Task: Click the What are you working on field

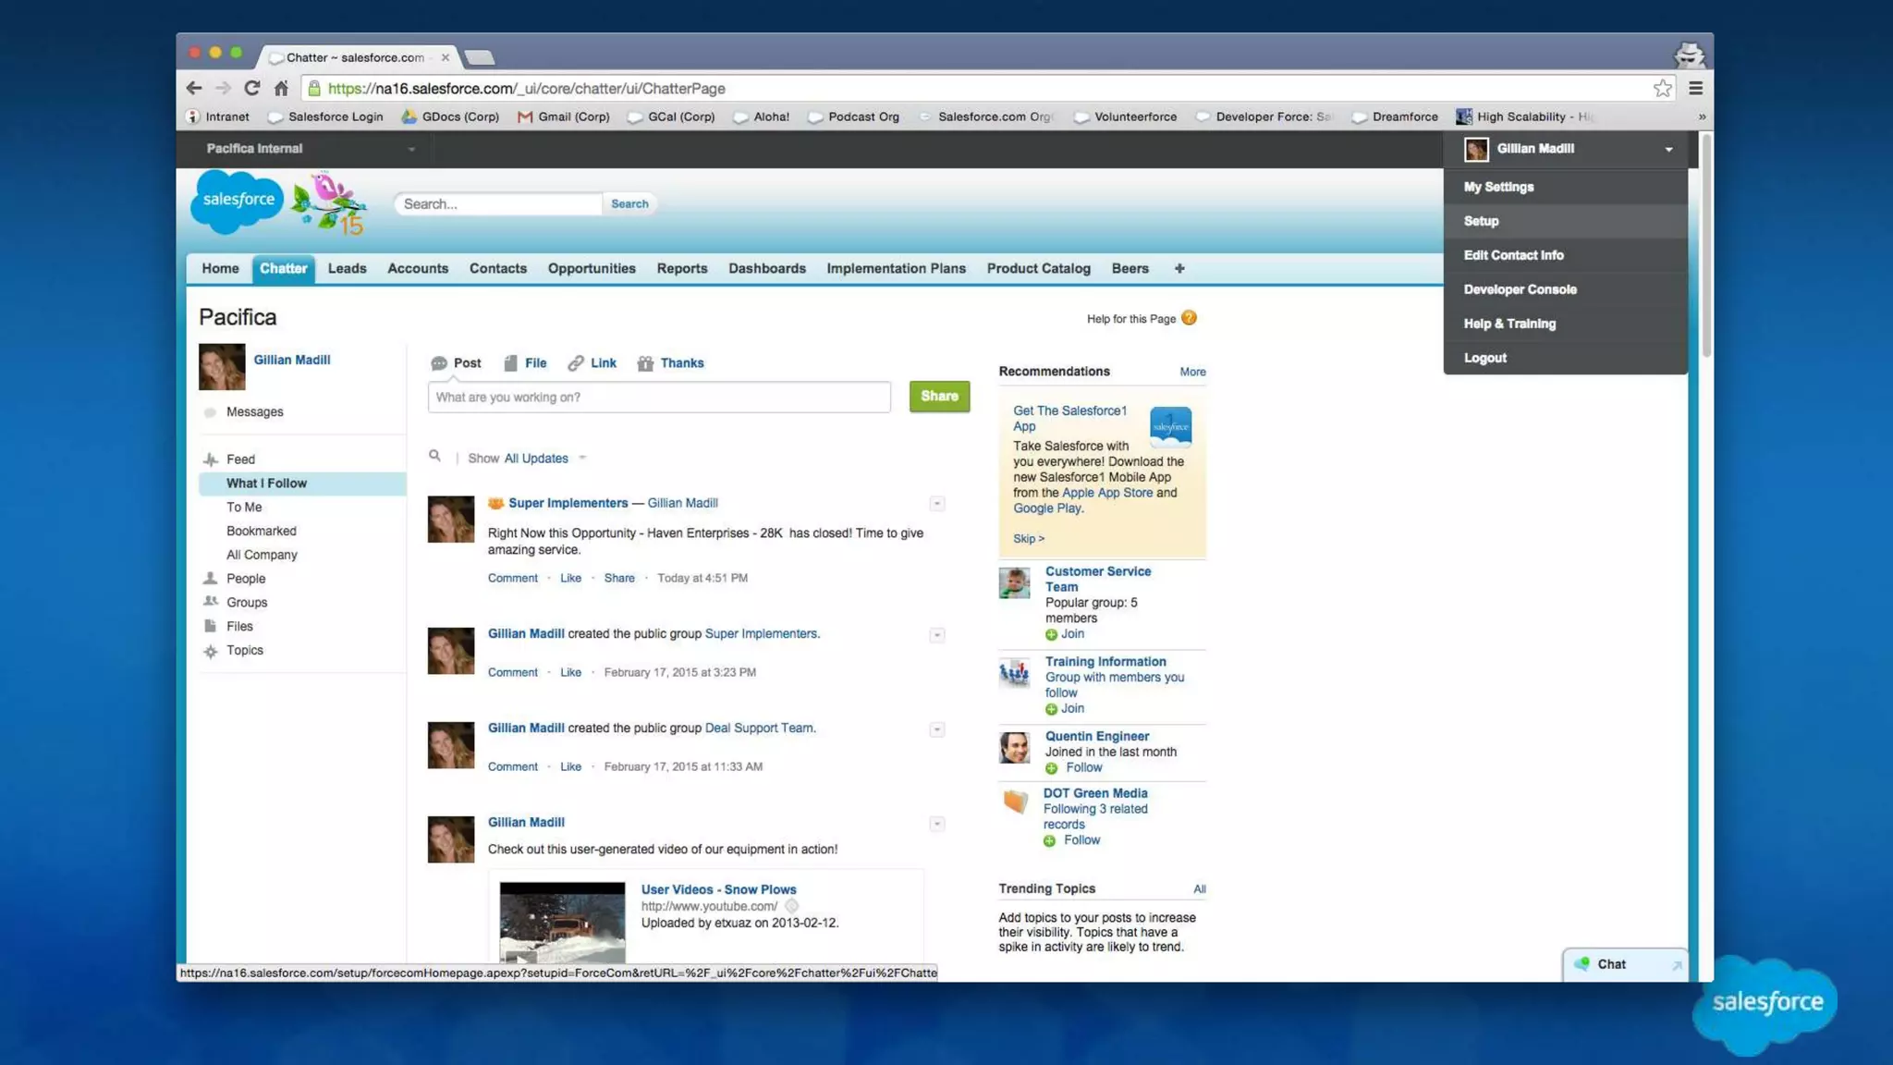Action: 658,397
